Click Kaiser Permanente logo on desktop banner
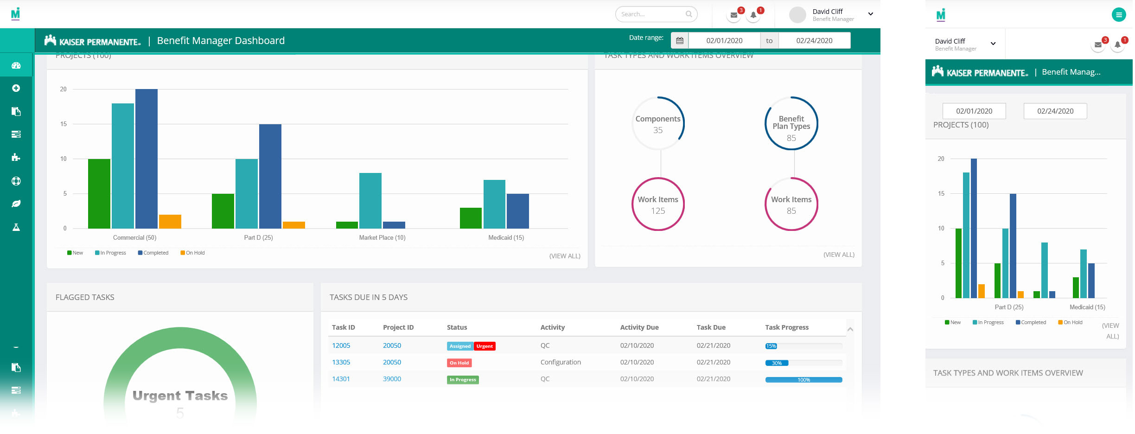1135x434 pixels. [x=93, y=41]
